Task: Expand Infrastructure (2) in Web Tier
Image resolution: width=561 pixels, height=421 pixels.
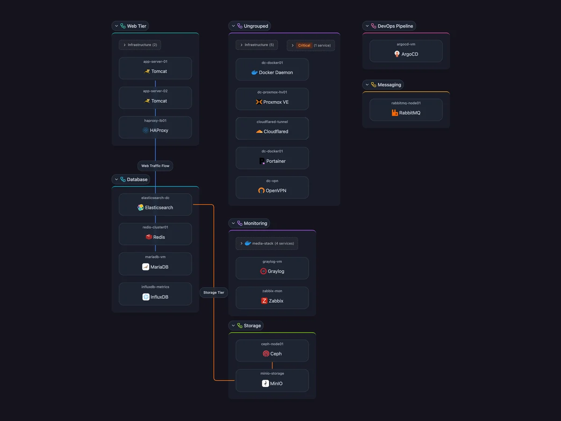Action: [x=140, y=45]
